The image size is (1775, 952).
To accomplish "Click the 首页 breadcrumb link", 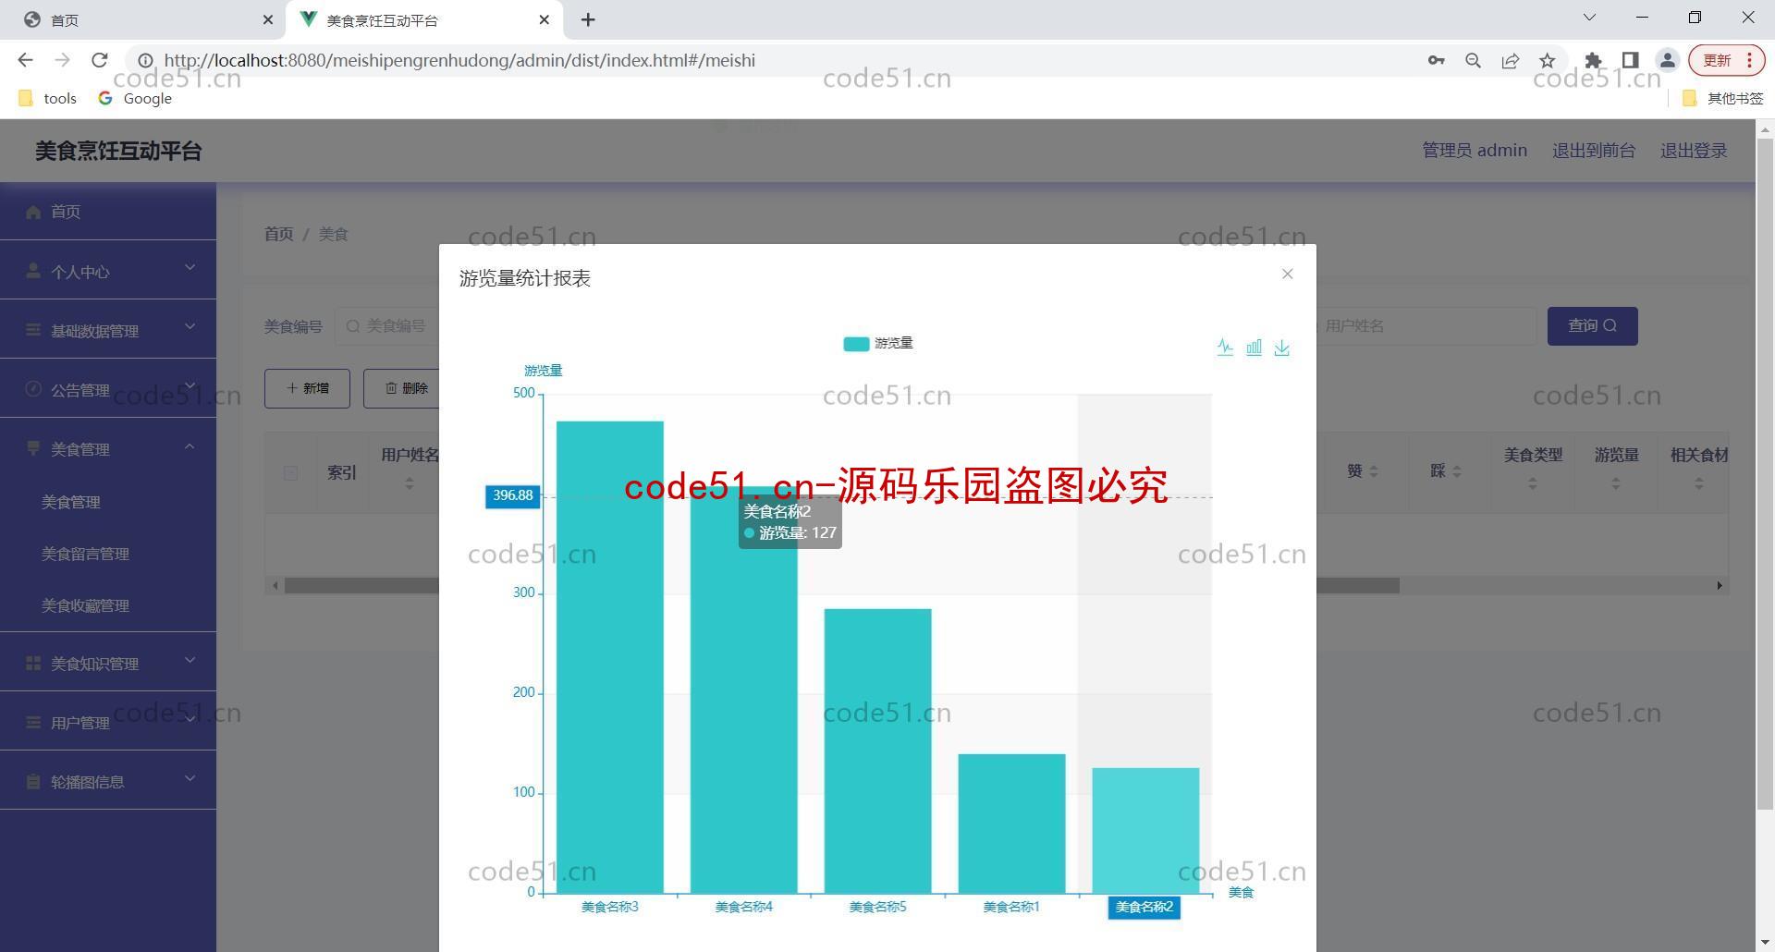I will point(278,235).
